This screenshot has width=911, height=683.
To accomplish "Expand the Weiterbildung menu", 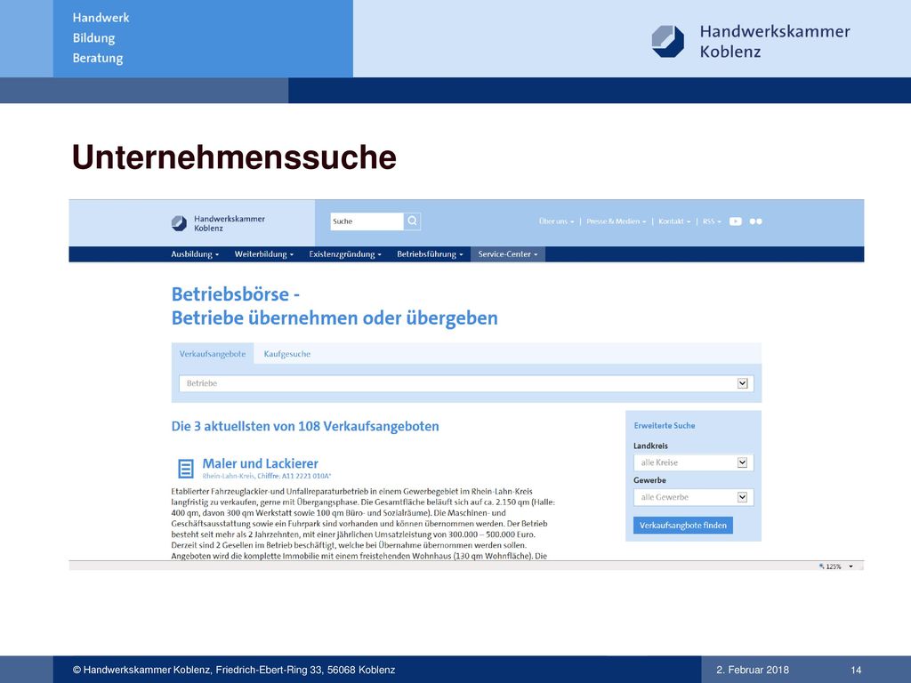I will pyautogui.click(x=263, y=253).
